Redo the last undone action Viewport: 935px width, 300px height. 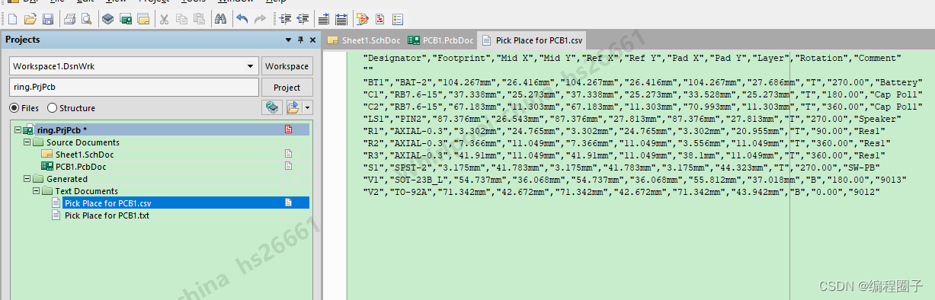pos(261,19)
